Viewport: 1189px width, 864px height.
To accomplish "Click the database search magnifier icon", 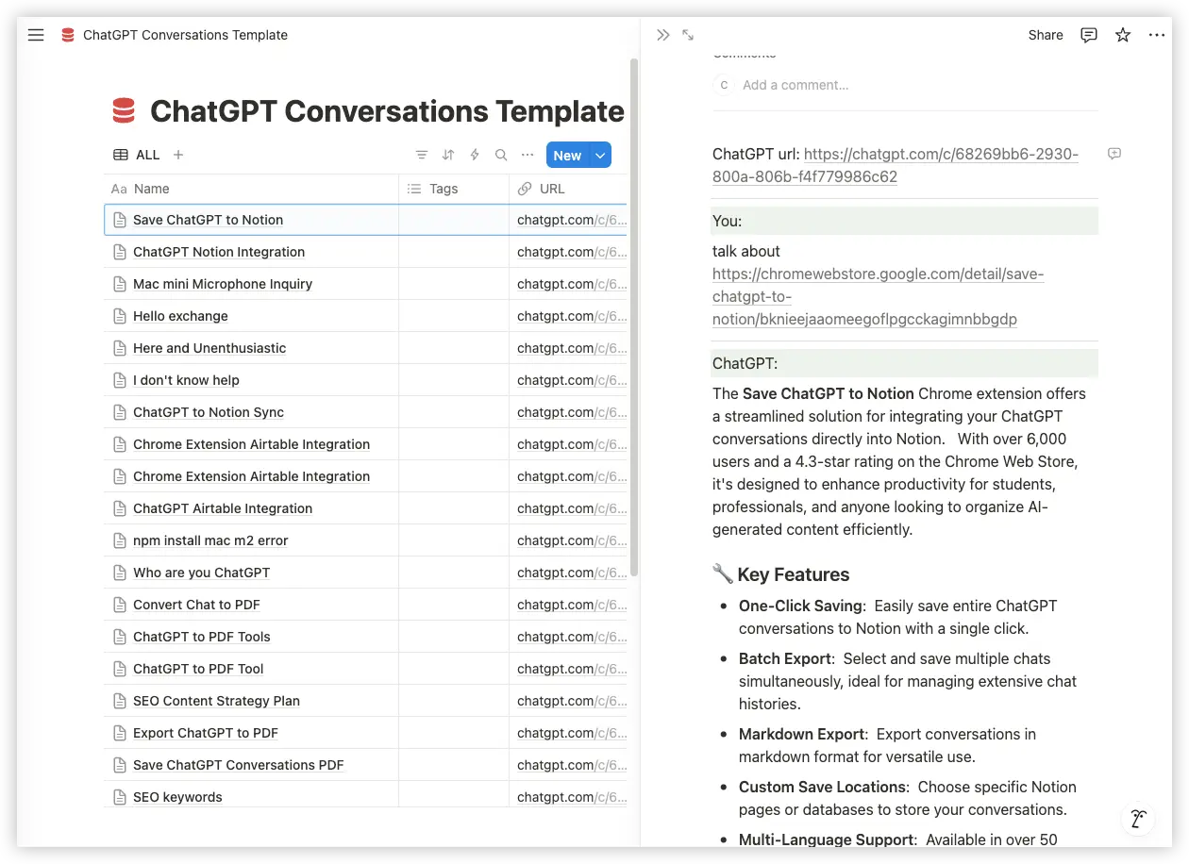I will point(501,156).
